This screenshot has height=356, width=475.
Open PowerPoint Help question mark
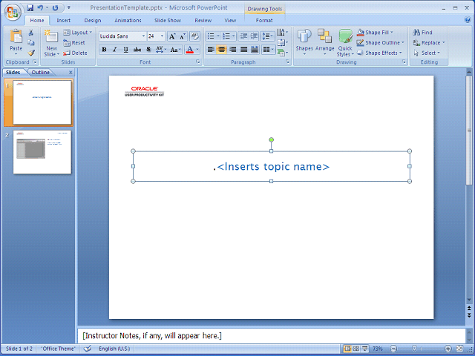click(x=468, y=20)
